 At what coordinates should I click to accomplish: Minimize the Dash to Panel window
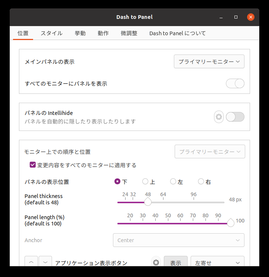pyautogui.click(x=221, y=17)
